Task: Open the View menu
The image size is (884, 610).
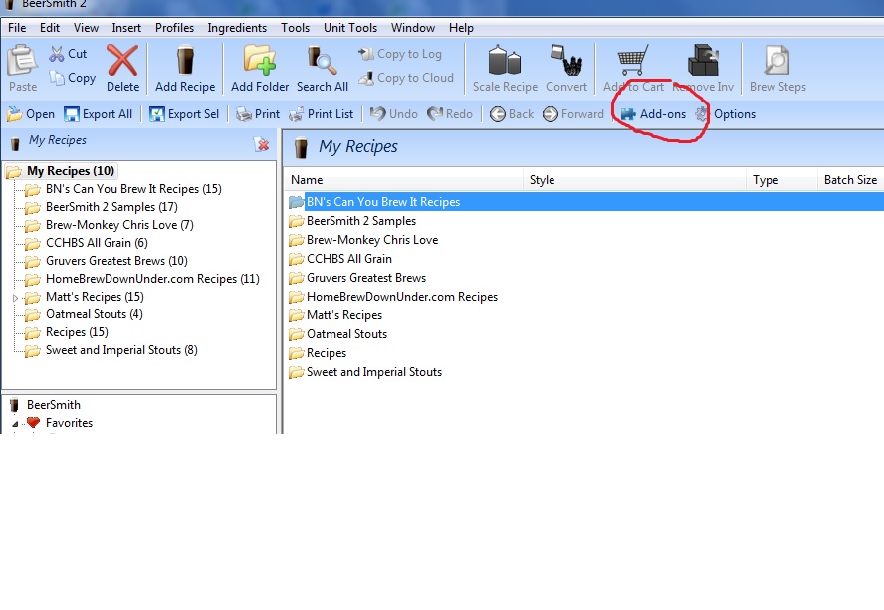Action: point(86,28)
